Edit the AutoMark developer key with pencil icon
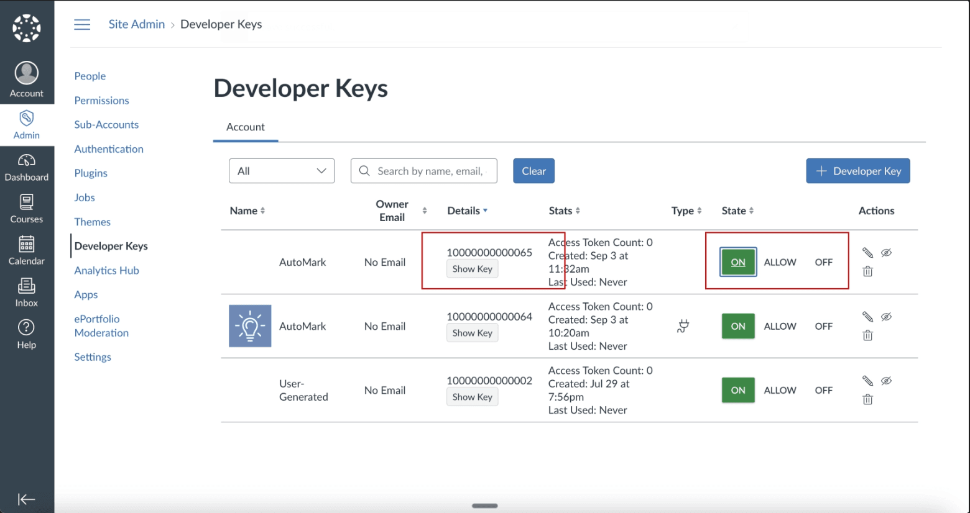This screenshot has width=970, height=513. click(x=867, y=252)
